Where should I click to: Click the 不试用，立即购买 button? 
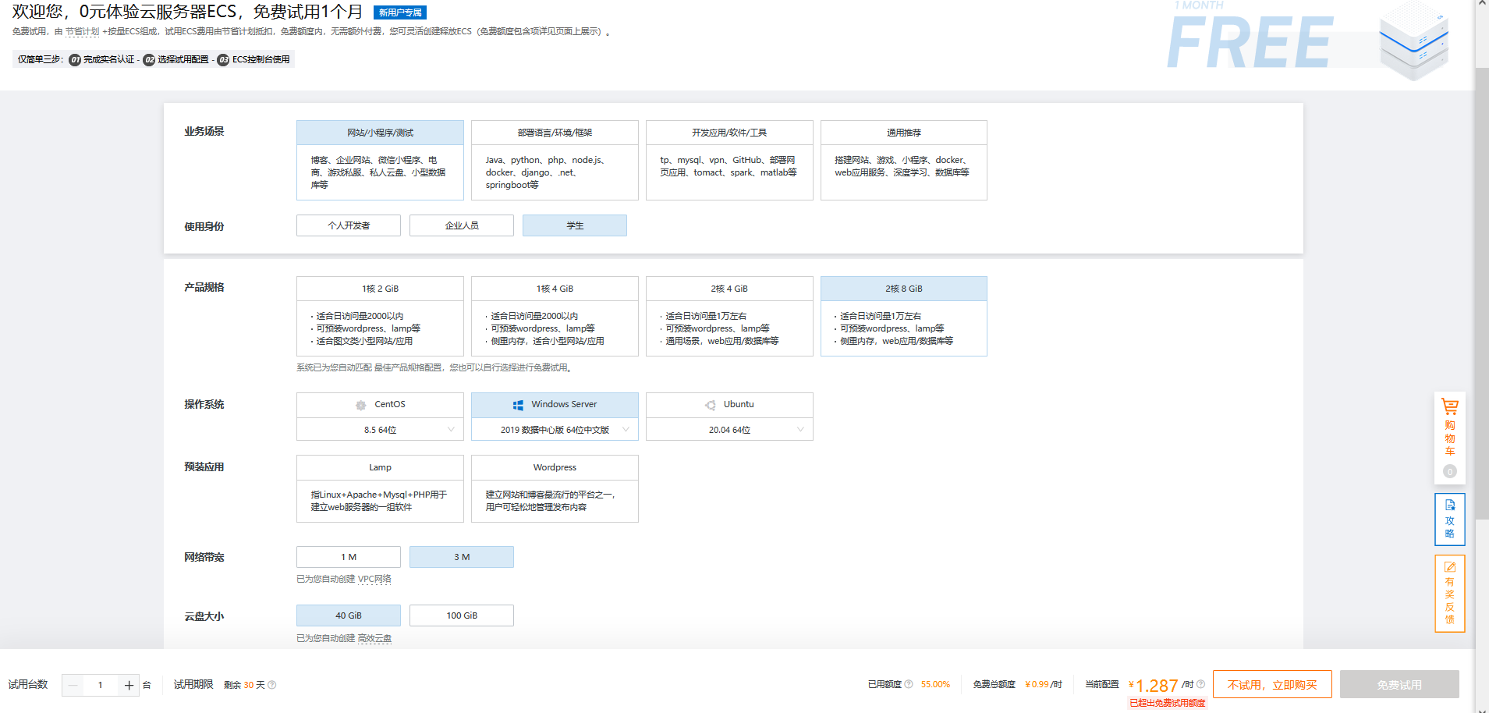click(1272, 684)
